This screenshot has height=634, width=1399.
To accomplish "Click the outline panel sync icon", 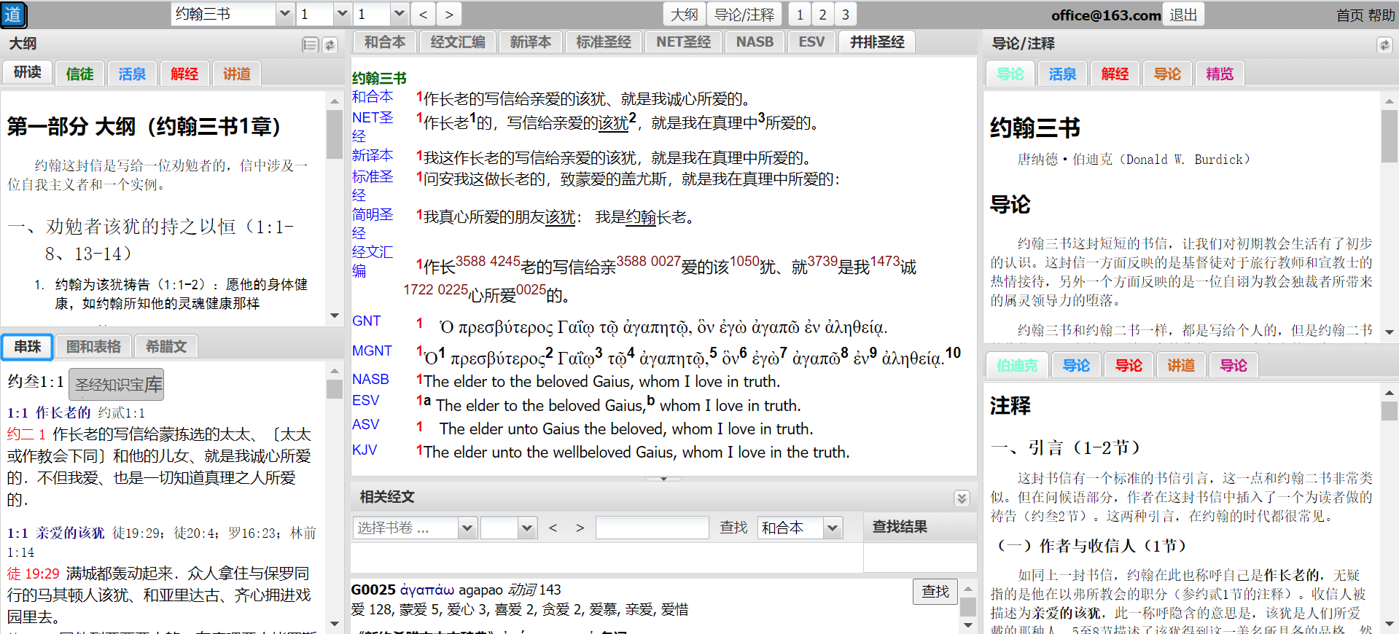I will (330, 45).
